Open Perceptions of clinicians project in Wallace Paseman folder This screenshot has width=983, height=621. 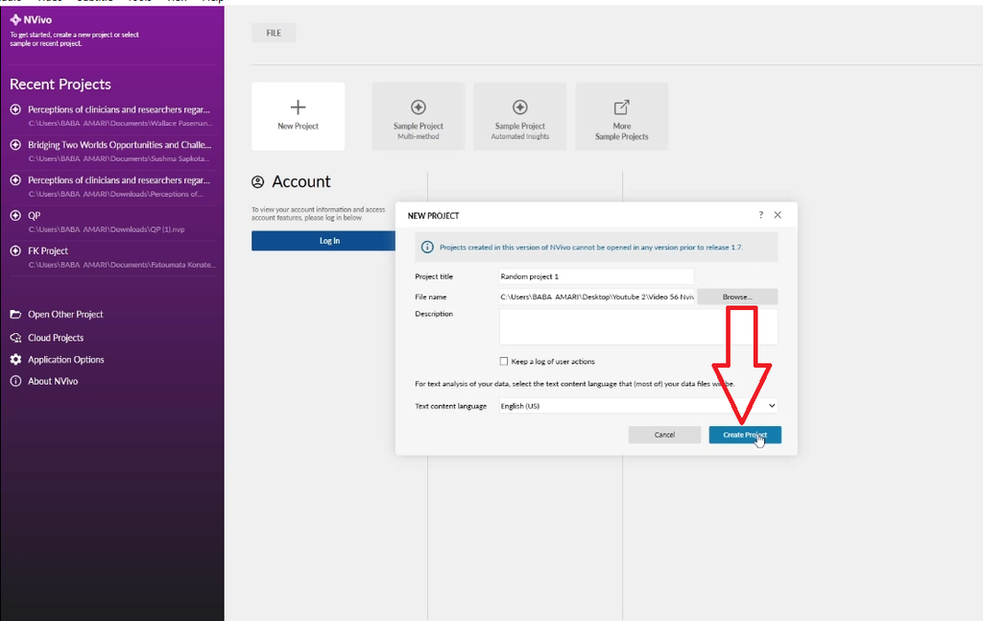(x=112, y=115)
